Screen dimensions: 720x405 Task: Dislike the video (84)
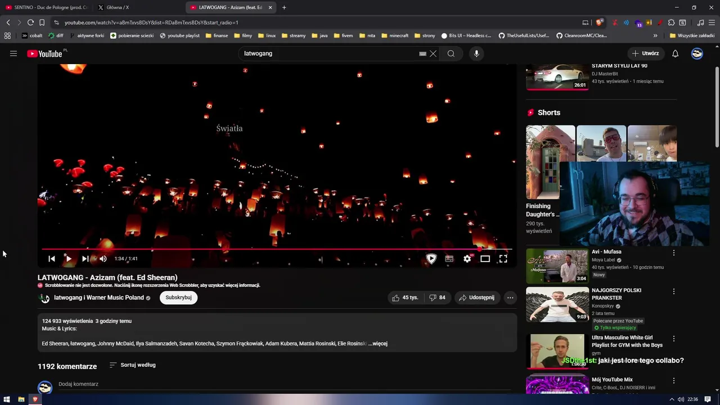[x=437, y=298]
